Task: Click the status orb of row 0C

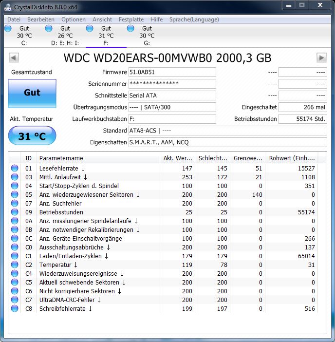Action: coord(15,238)
